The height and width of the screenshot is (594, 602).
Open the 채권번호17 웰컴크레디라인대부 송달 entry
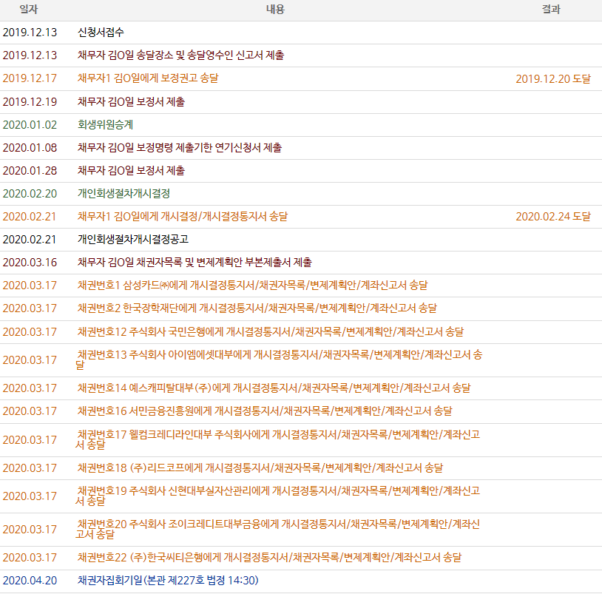pos(278,439)
